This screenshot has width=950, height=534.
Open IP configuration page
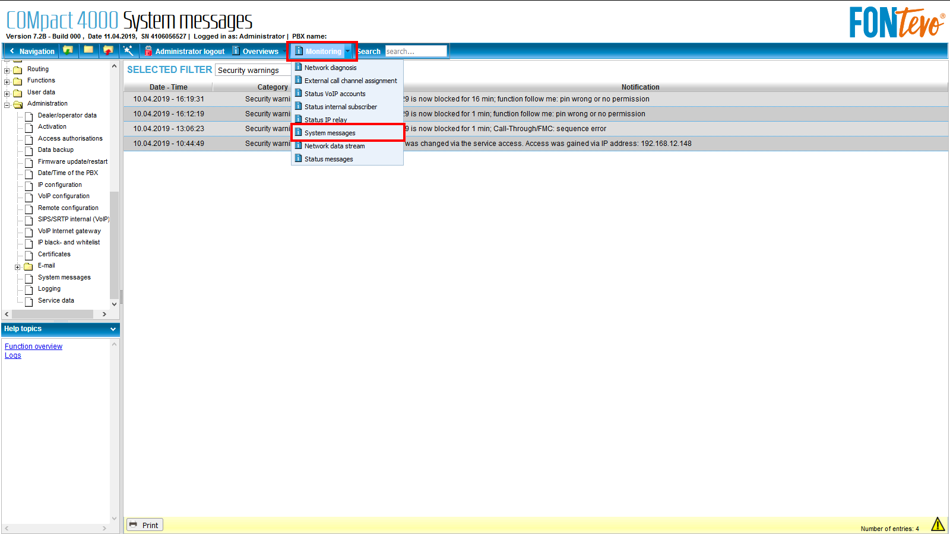click(60, 185)
